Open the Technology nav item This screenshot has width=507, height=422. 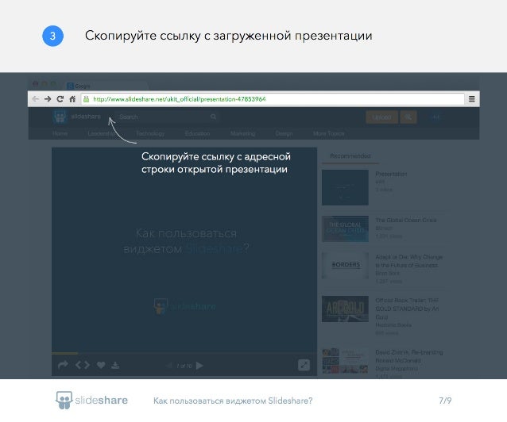click(x=150, y=133)
